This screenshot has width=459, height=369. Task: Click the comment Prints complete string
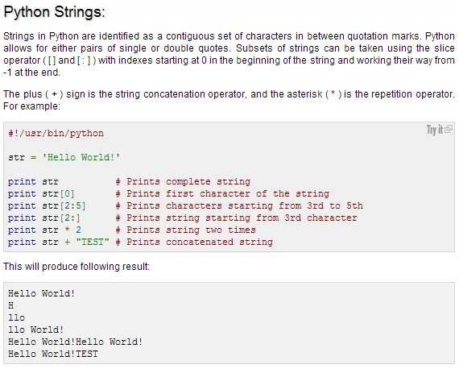(183, 181)
